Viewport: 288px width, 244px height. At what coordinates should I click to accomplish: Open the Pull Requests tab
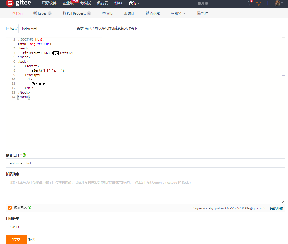click(76, 13)
